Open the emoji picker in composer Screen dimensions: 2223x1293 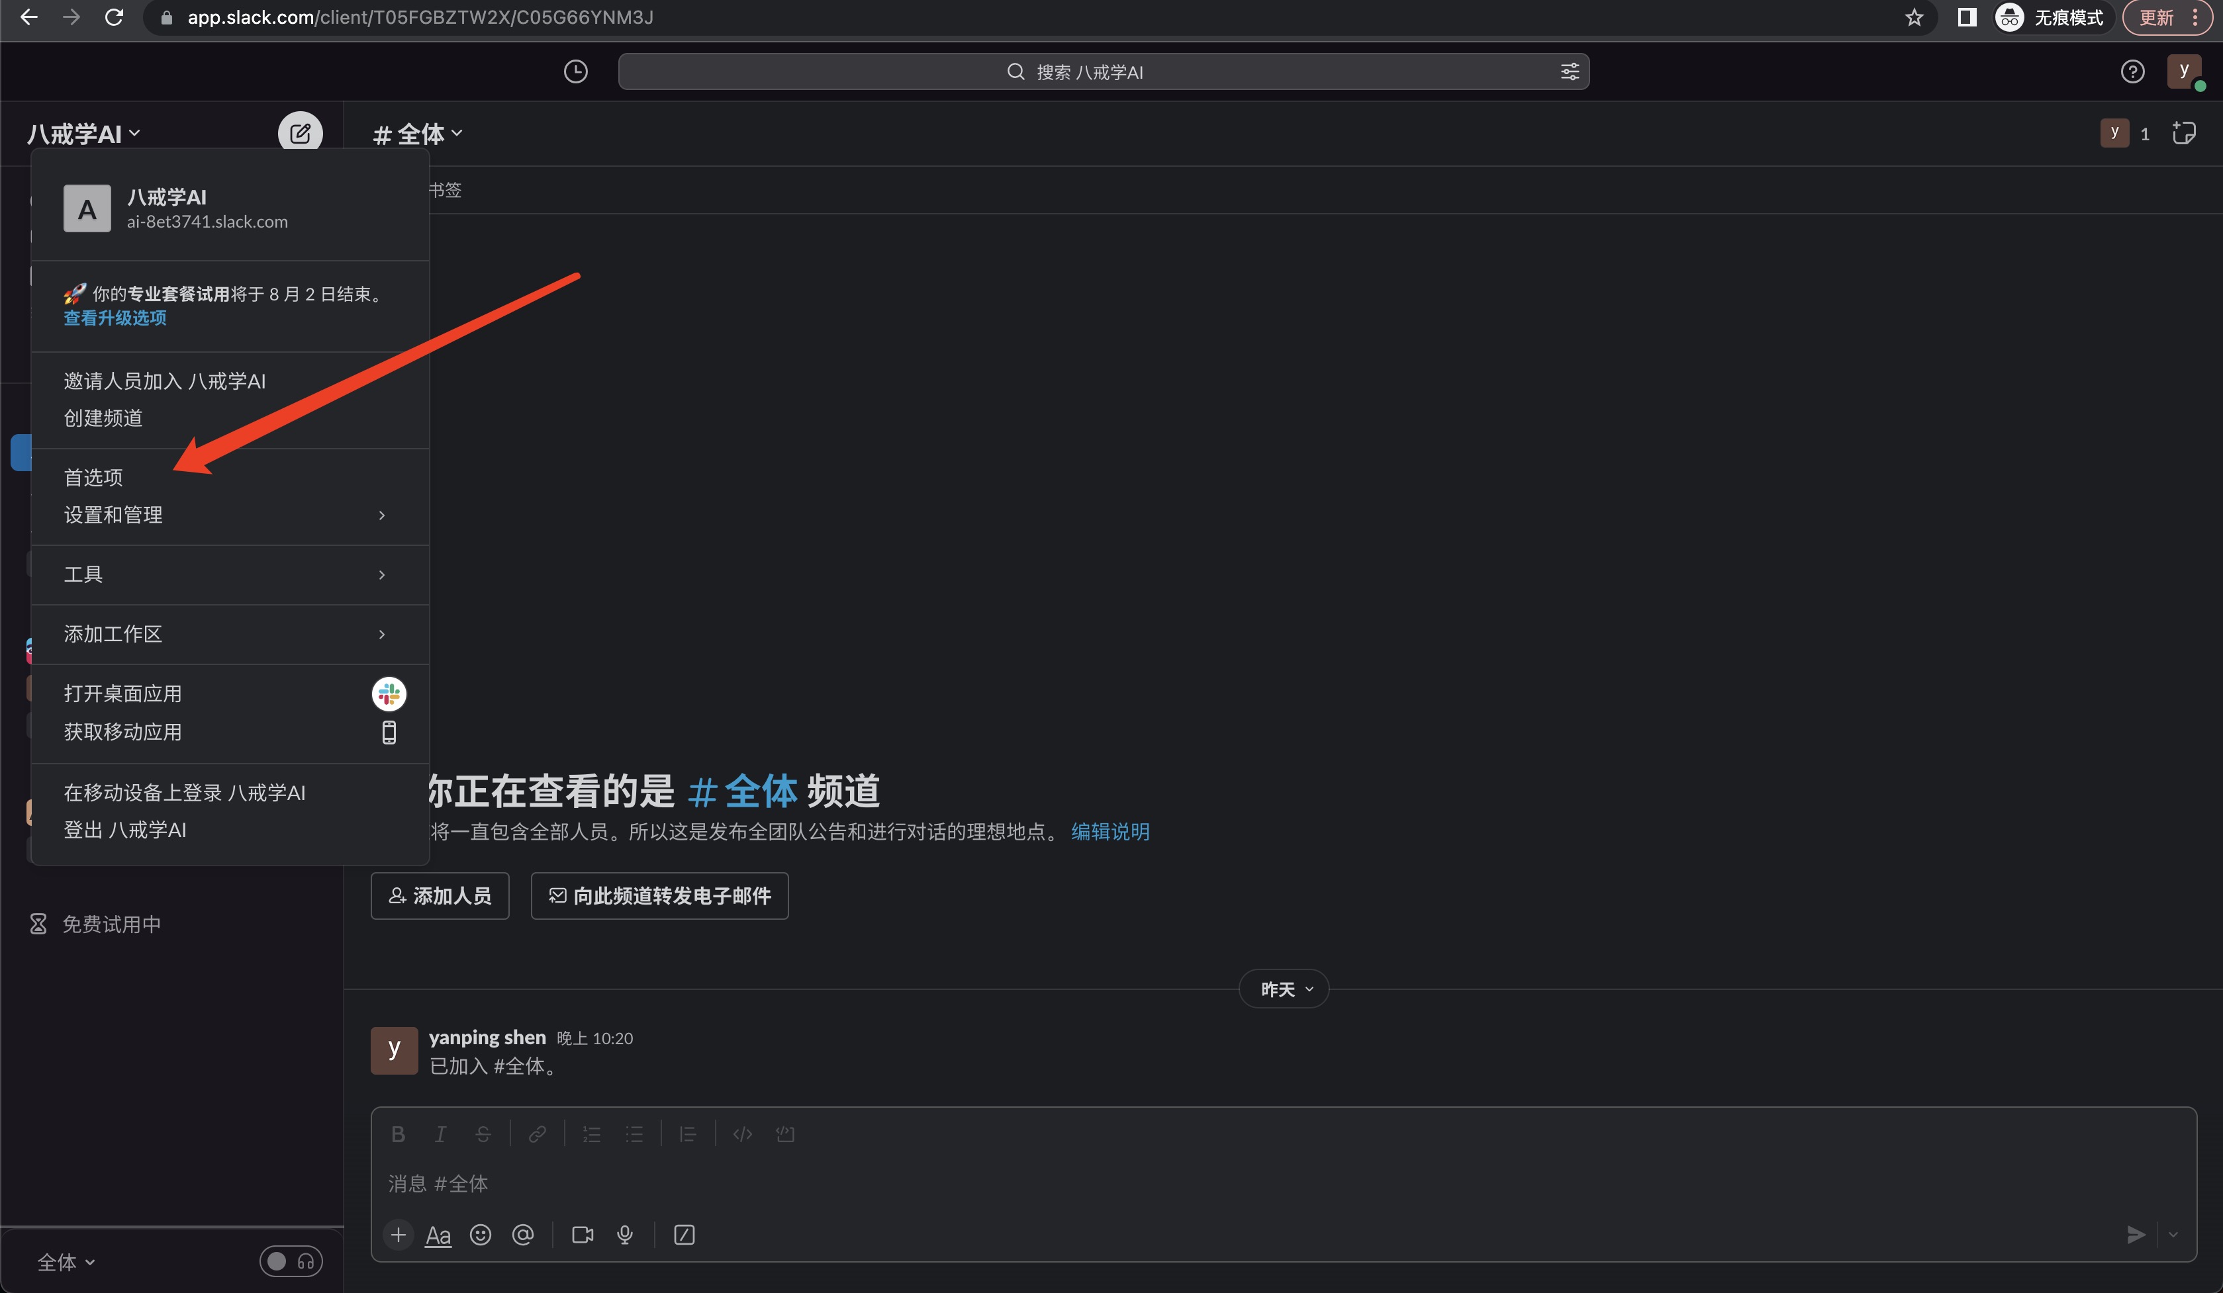coord(480,1235)
